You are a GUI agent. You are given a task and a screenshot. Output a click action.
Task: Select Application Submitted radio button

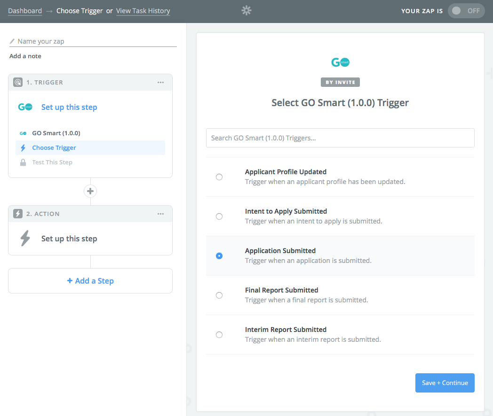point(219,256)
